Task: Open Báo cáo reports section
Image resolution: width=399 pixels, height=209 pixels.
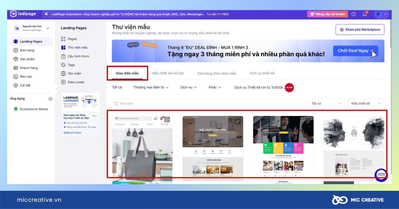Action: tap(26, 77)
